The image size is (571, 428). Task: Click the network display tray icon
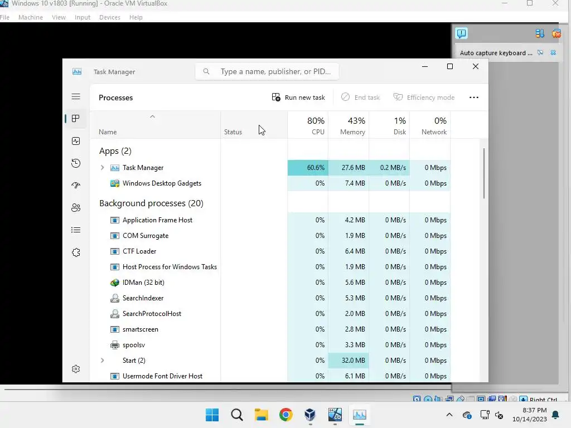(485, 415)
